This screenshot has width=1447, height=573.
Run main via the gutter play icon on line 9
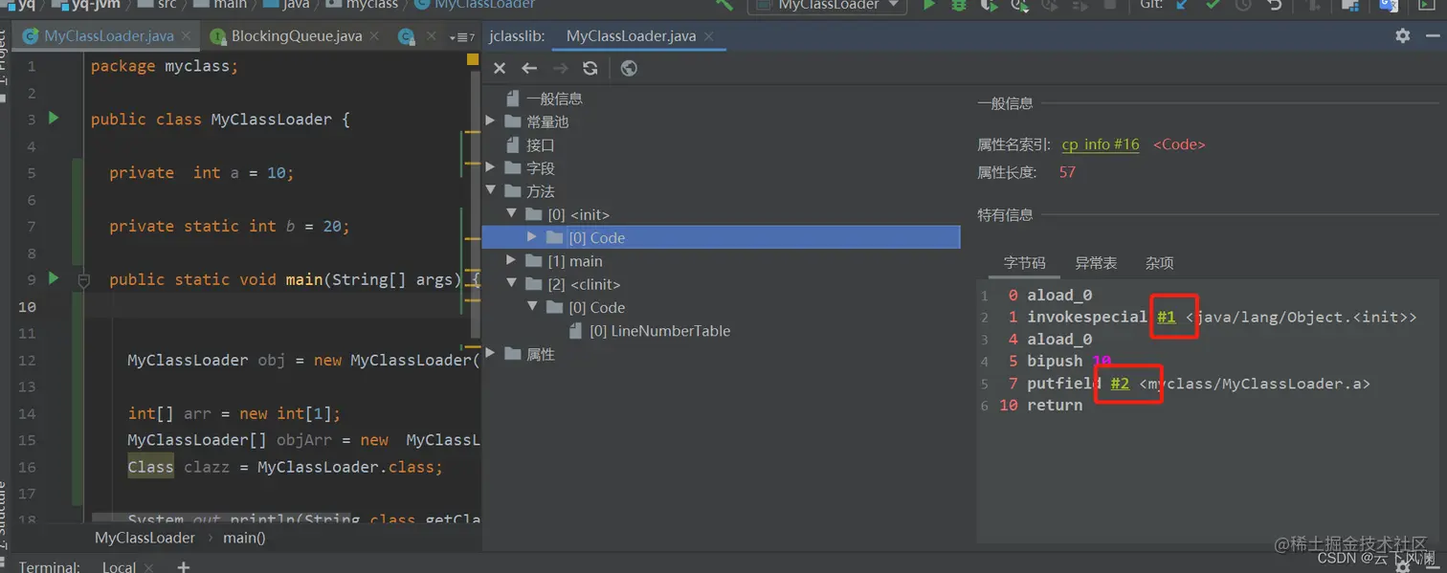tap(53, 279)
